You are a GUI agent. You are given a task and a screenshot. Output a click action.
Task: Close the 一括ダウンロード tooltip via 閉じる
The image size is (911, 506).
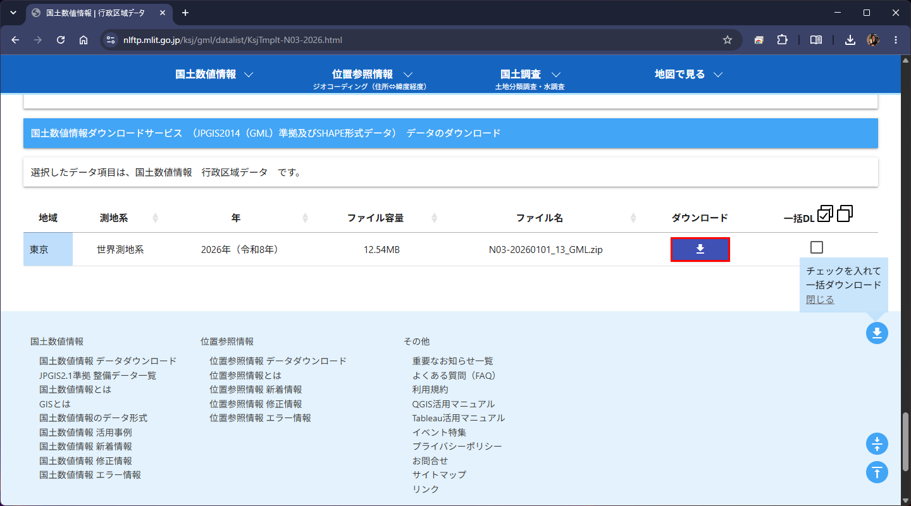click(x=820, y=299)
